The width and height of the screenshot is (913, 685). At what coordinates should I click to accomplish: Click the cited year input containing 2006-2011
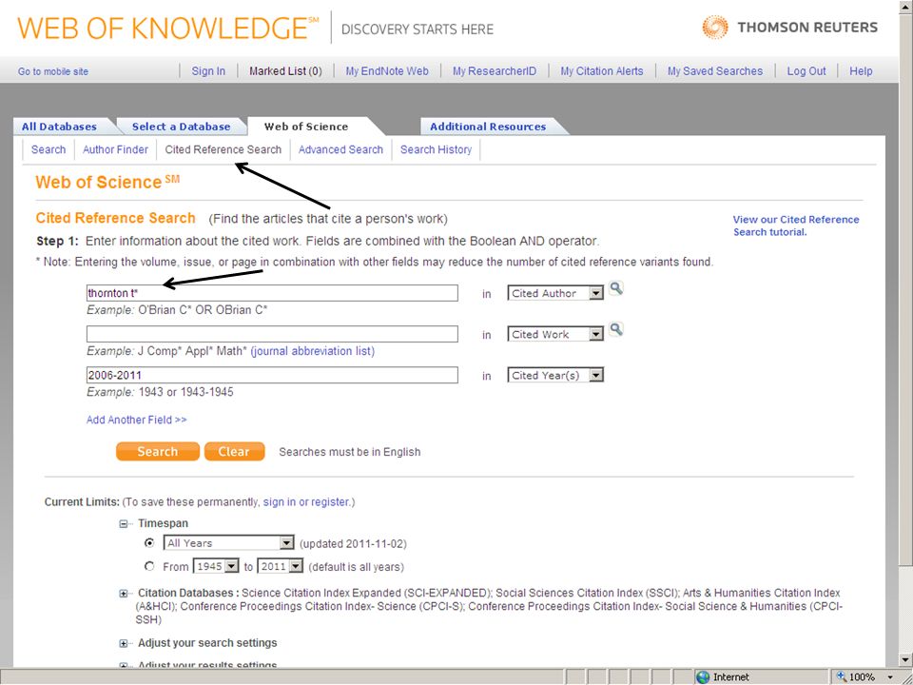click(272, 375)
